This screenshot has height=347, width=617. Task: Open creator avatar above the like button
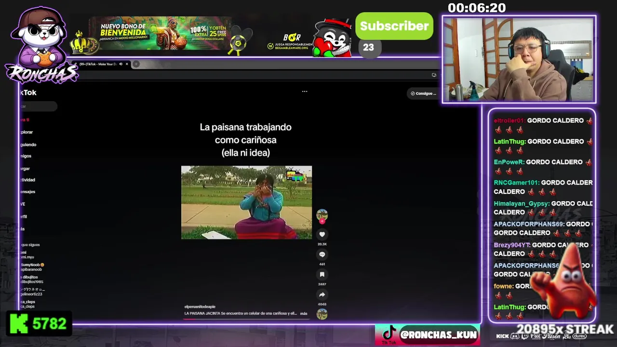322,214
